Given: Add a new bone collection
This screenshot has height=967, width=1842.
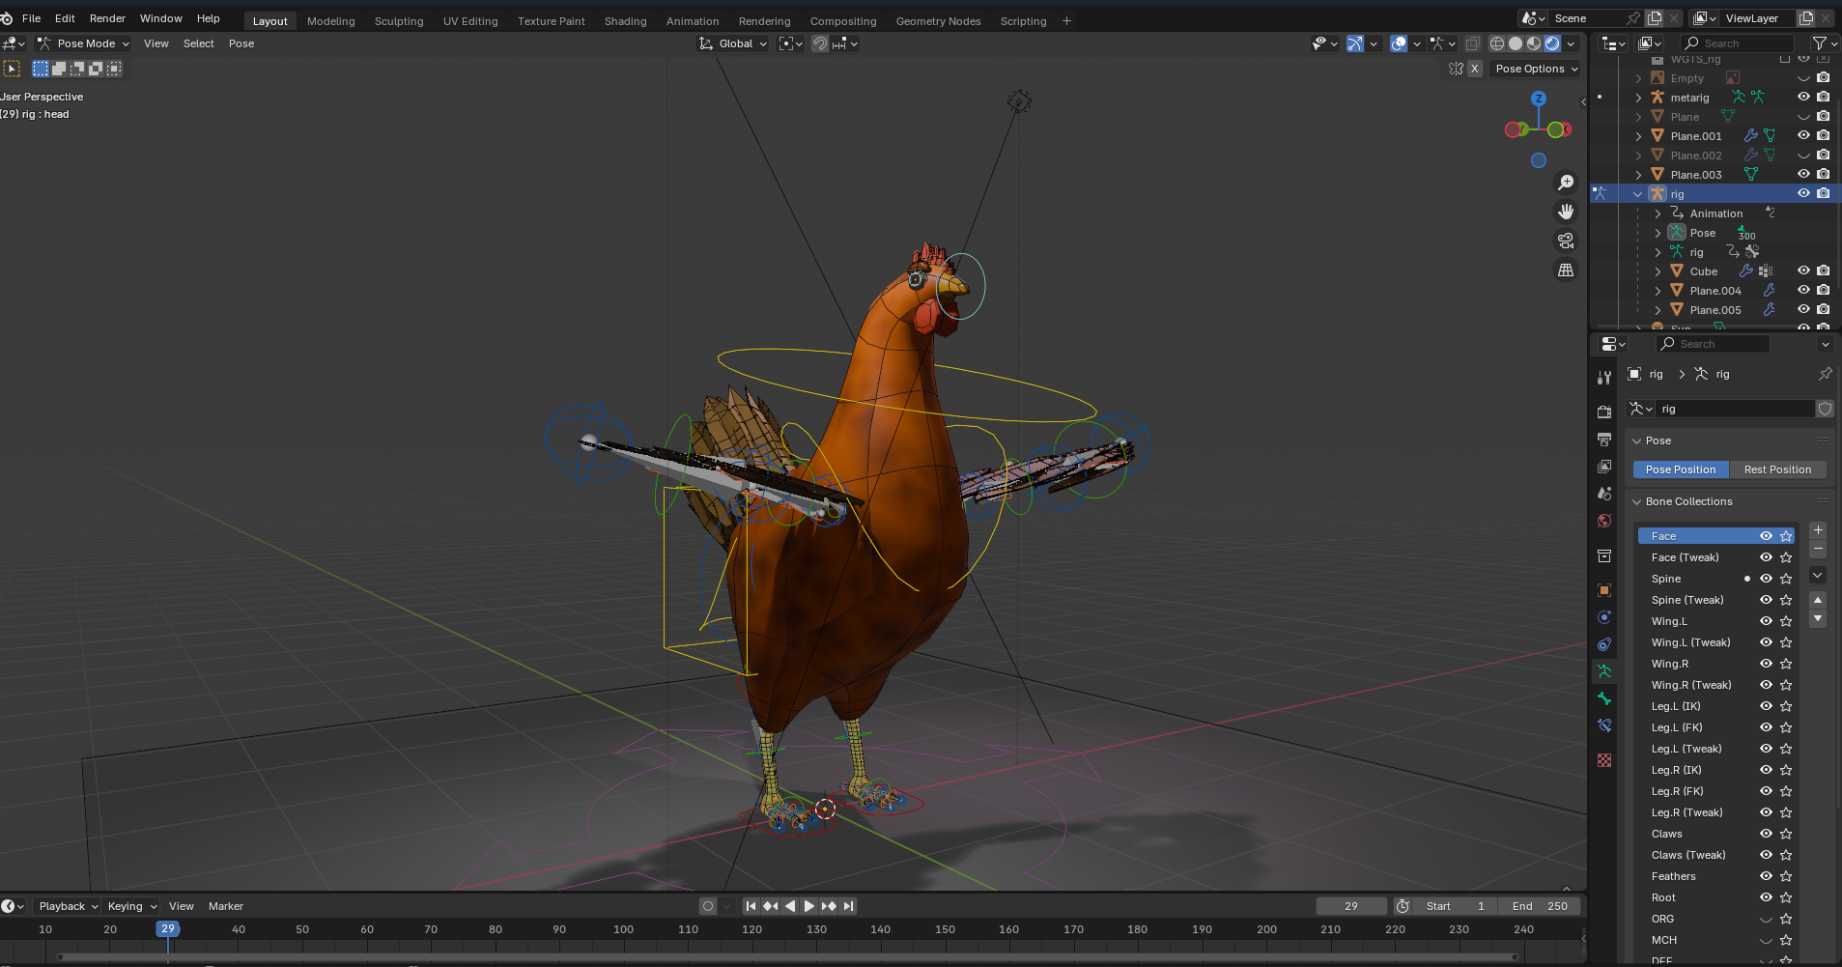Looking at the screenshot, I should pyautogui.click(x=1818, y=530).
